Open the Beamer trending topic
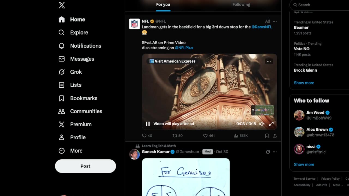Screen dimensions: 349x196 pos(301,27)
